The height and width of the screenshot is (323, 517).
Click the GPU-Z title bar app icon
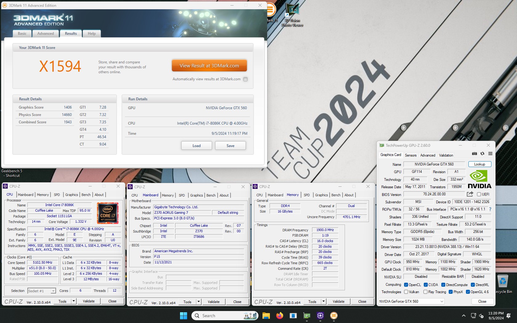[x=382, y=146]
